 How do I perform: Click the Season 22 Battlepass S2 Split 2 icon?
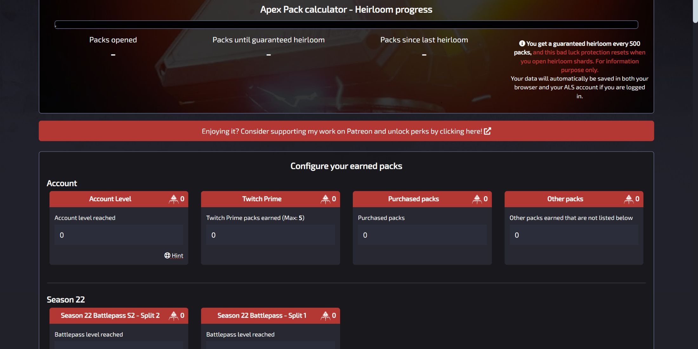pyautogui.click(x=174, y=316)
